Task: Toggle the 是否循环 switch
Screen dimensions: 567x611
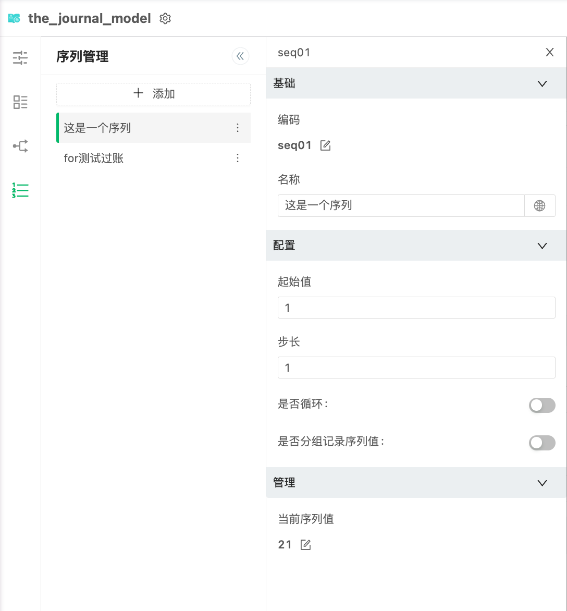Action: 541,405
